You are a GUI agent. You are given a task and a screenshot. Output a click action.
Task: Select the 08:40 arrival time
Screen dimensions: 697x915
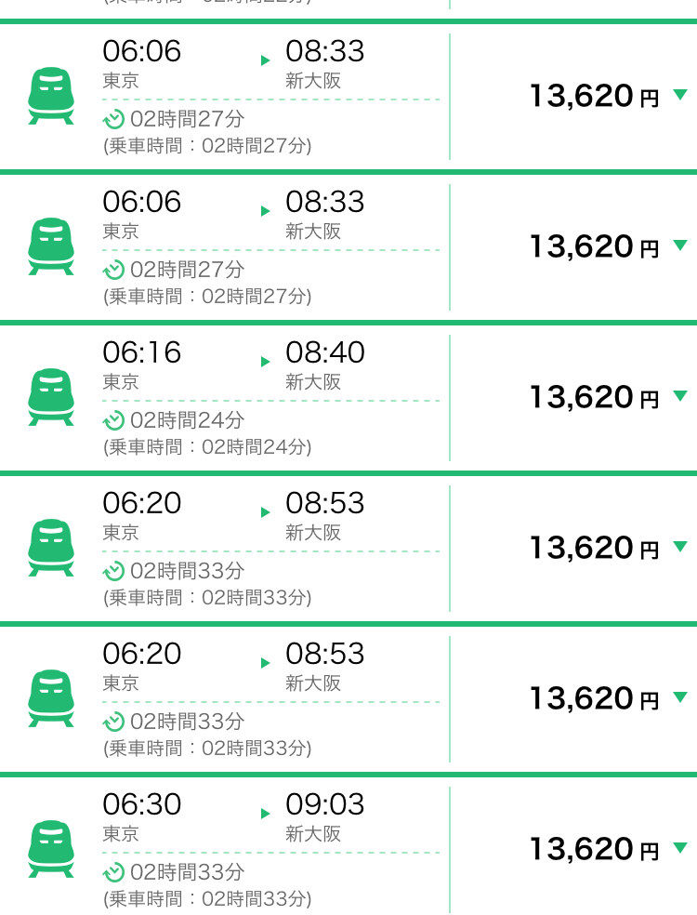[325, 352]
